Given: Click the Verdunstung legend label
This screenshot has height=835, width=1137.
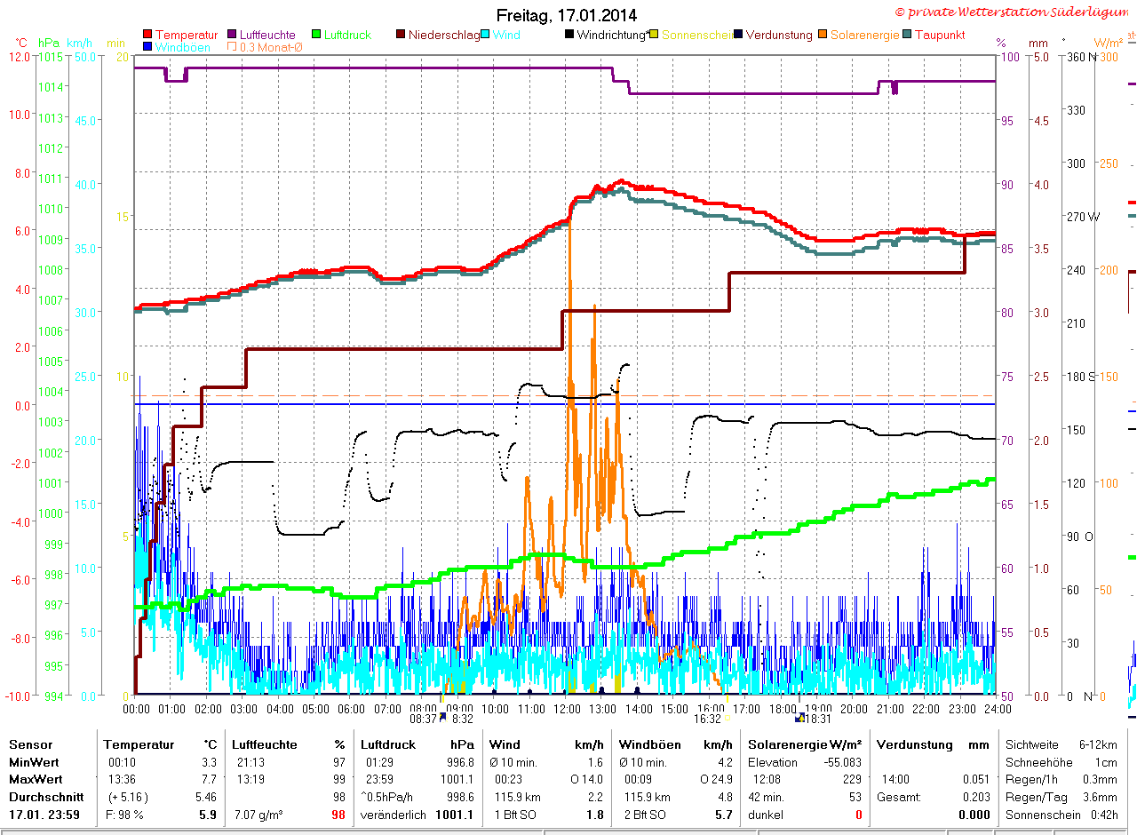Looking at the screenshot, I should coord(779,36).
